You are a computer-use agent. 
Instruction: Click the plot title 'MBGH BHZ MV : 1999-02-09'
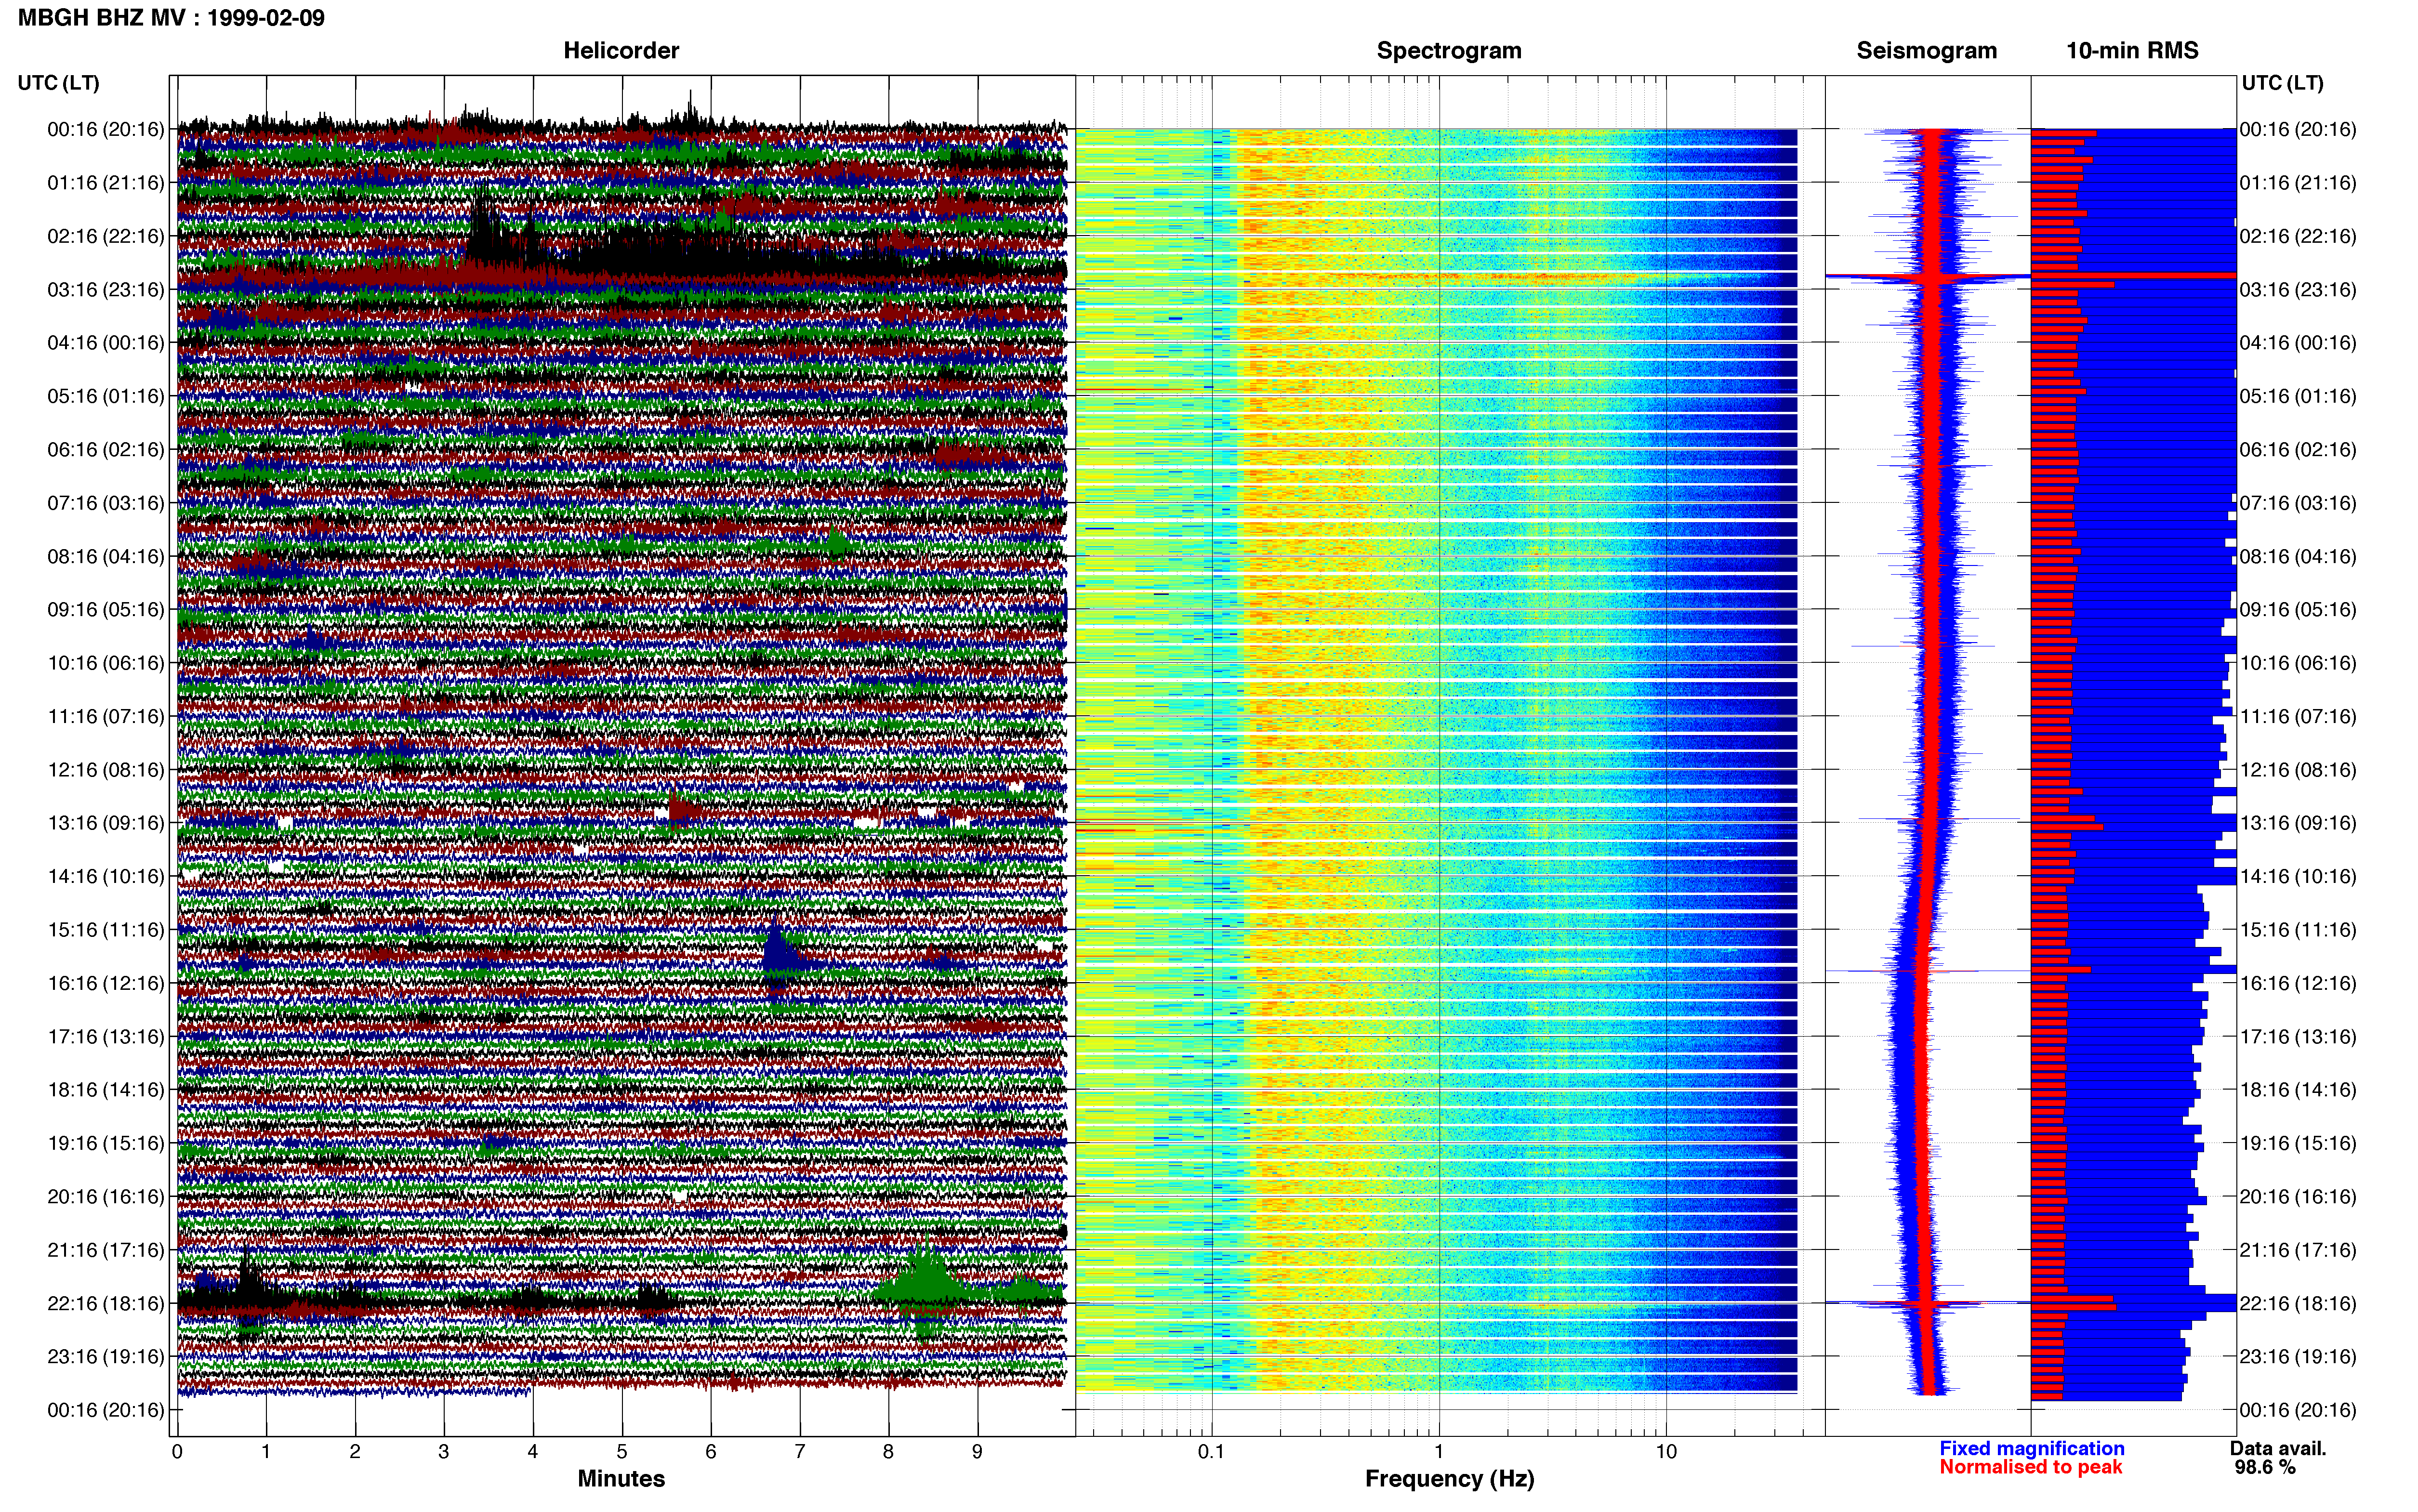[171, 18]
